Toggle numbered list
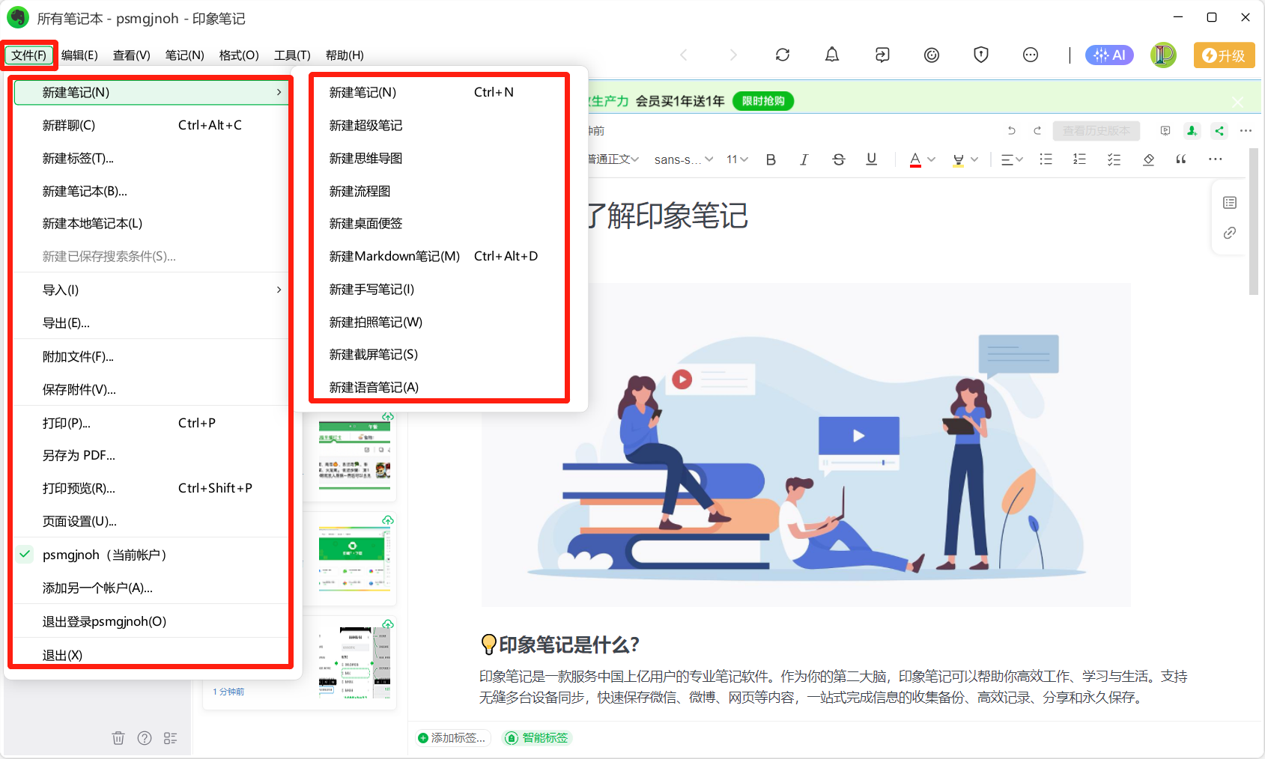Image resolution: width=1265 pixels, height=759 pixels. point(1080,159)
